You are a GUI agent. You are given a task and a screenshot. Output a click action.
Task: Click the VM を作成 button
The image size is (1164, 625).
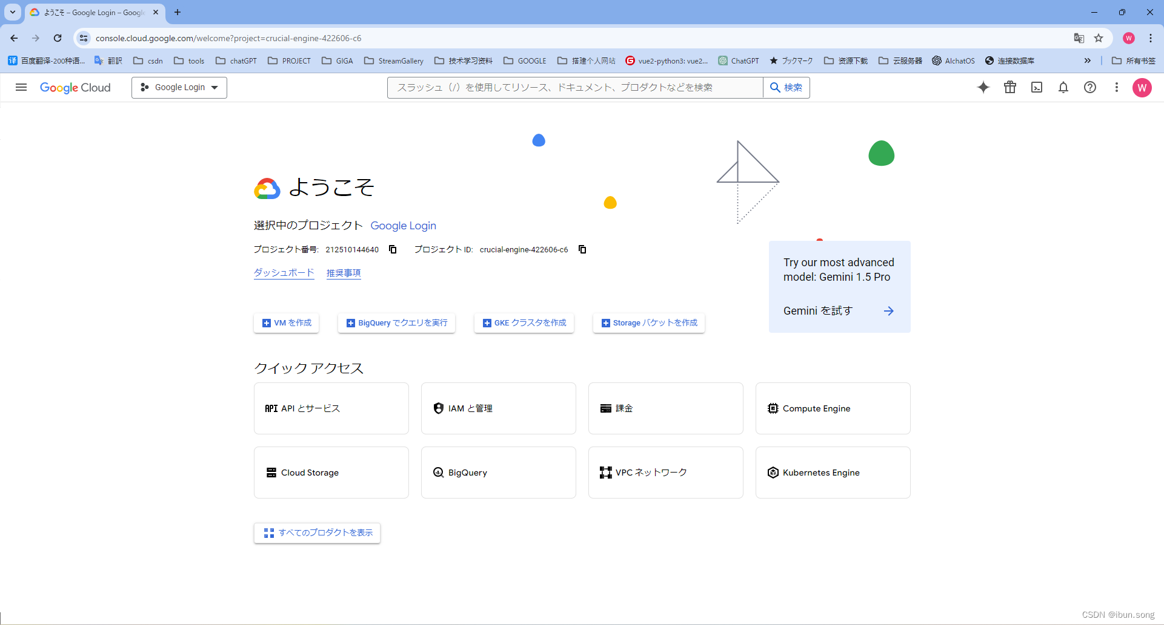tap(286, 322)
